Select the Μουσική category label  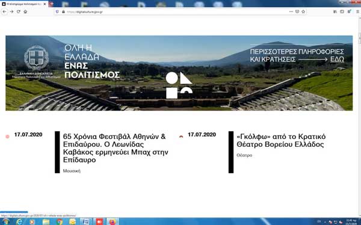coord(72,171)
